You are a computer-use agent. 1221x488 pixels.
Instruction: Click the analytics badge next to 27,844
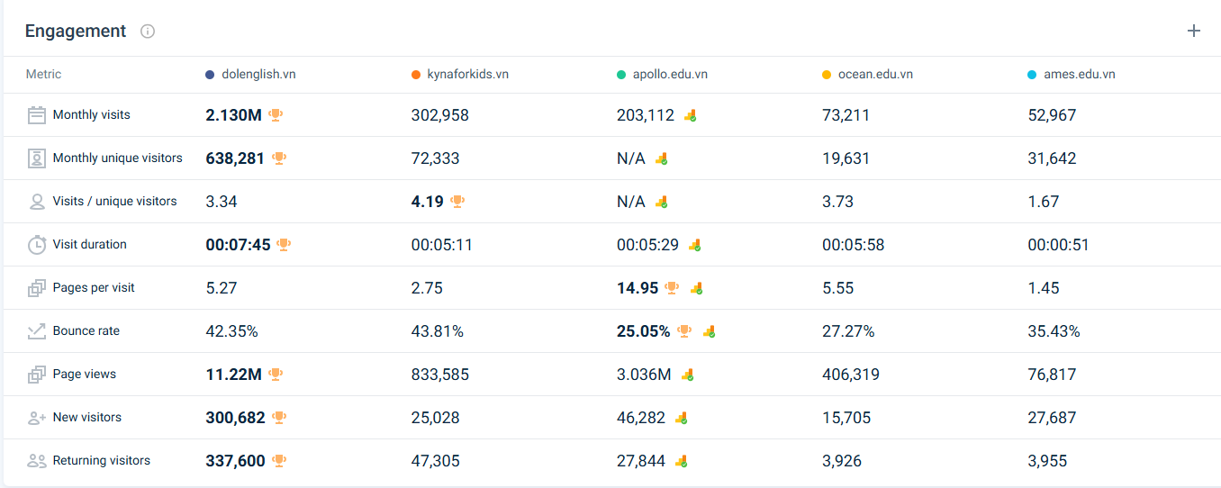(682, 461)
